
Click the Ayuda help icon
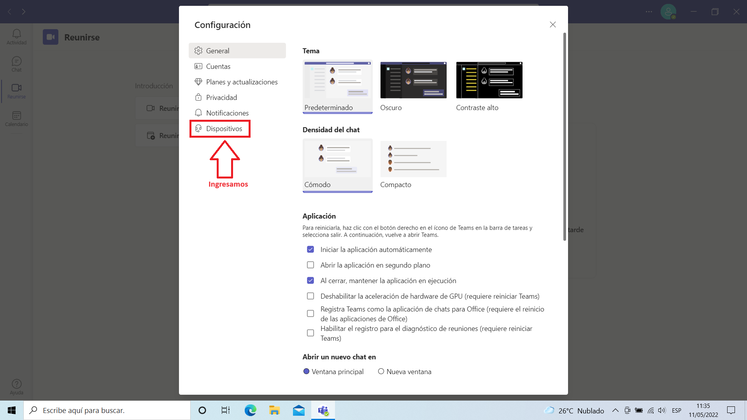pyautogui.click(x=16, y=387)
